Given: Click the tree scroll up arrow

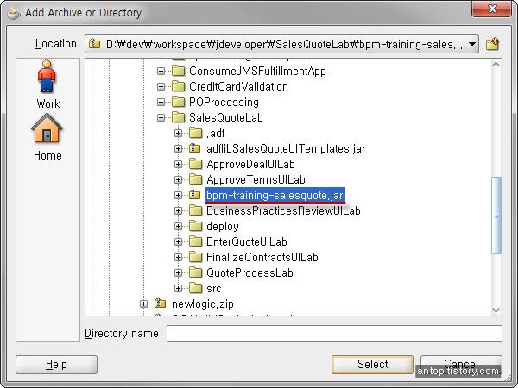Looking at the screenshot, I should (x=496, y=64).
